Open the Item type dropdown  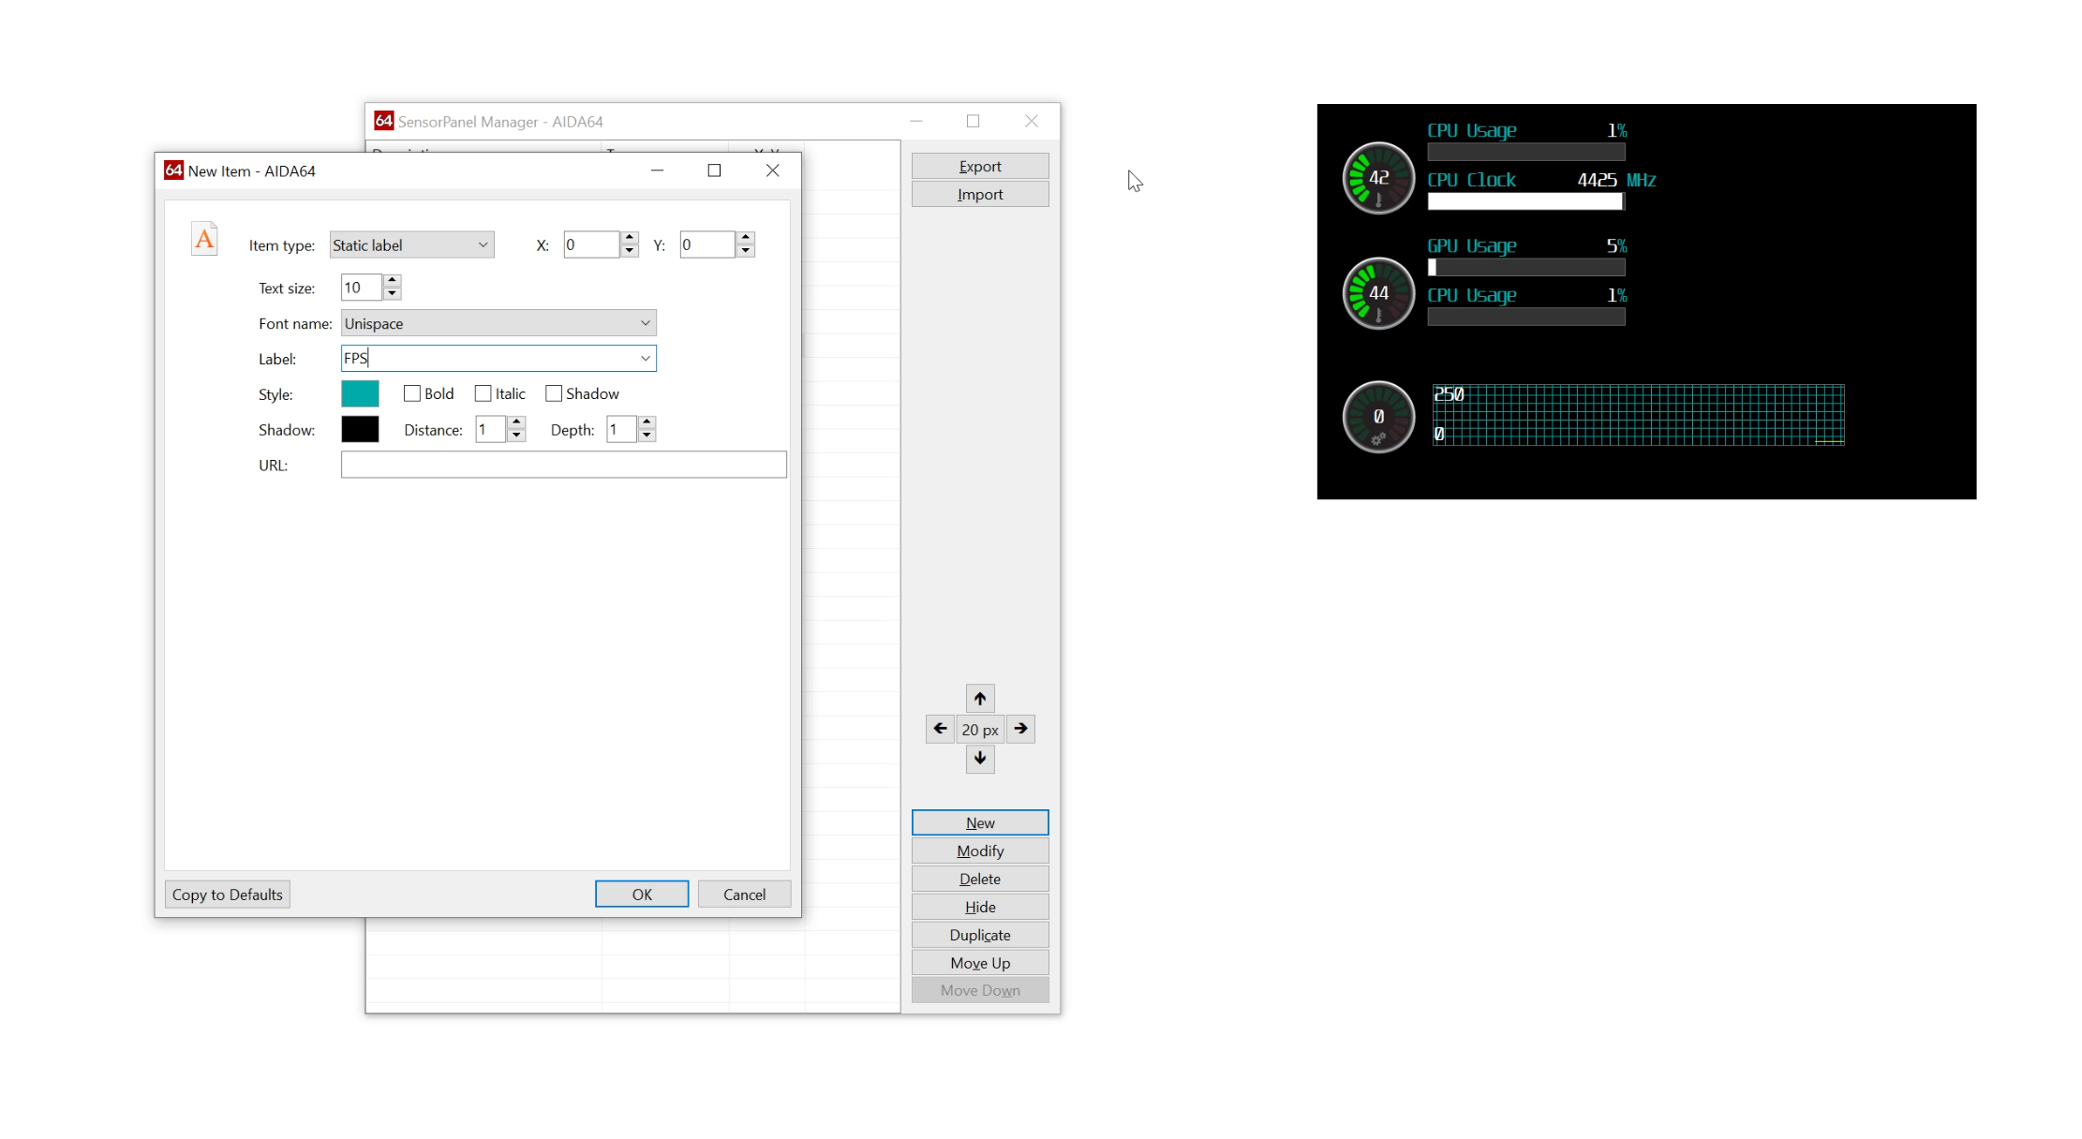coord(411,245)
